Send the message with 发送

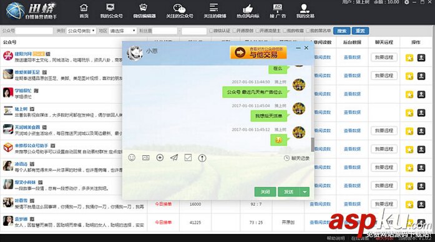[289, 192]
